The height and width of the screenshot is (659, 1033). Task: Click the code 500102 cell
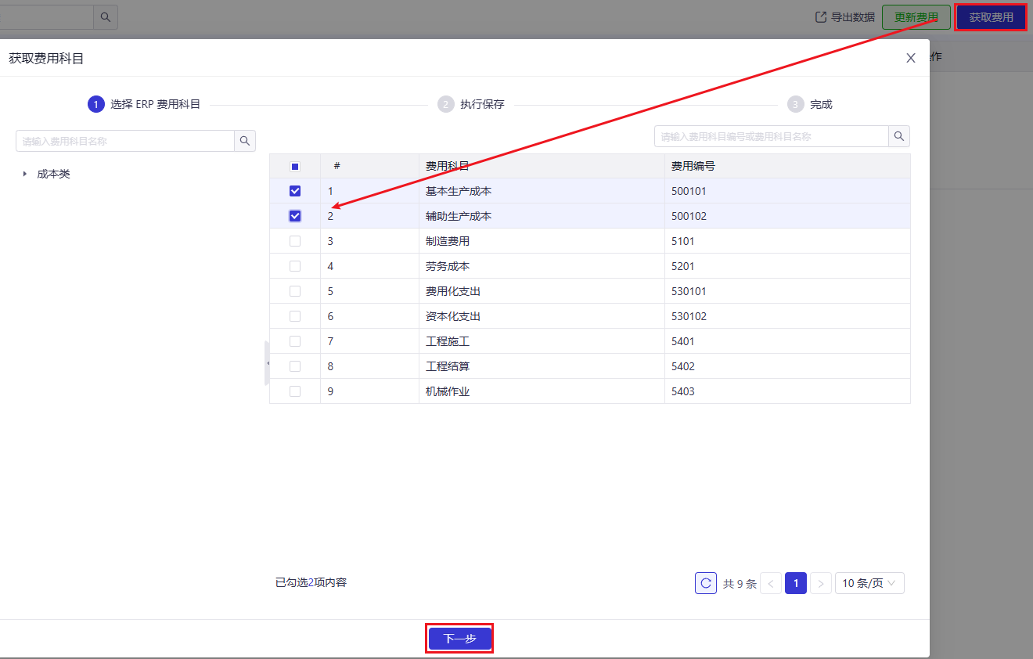click(x=787, y=216)
